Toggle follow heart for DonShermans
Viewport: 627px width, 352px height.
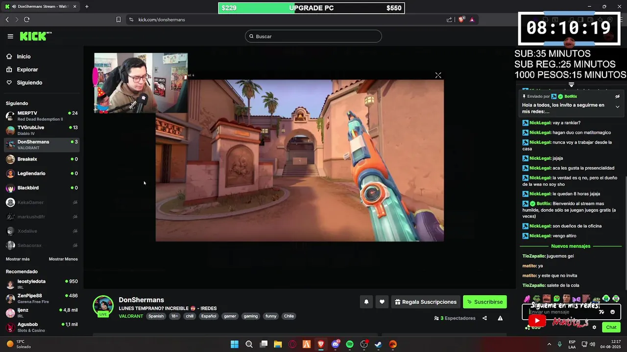[382, 302]
